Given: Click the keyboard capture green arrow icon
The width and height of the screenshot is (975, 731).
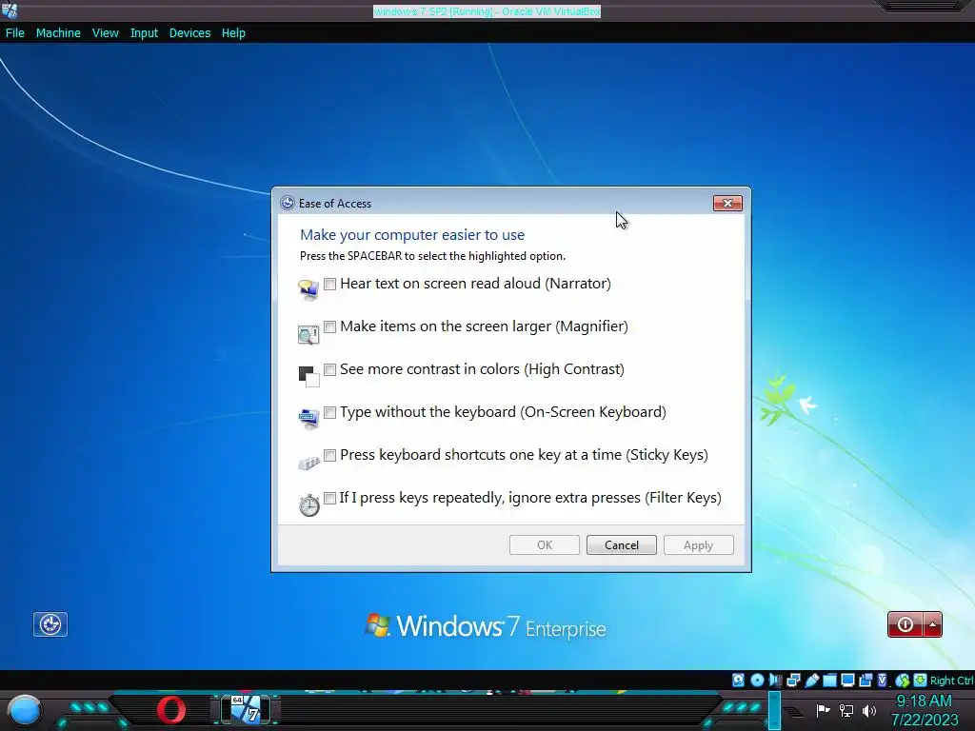Looking at the screenshot, I should [x=921, y=680].
